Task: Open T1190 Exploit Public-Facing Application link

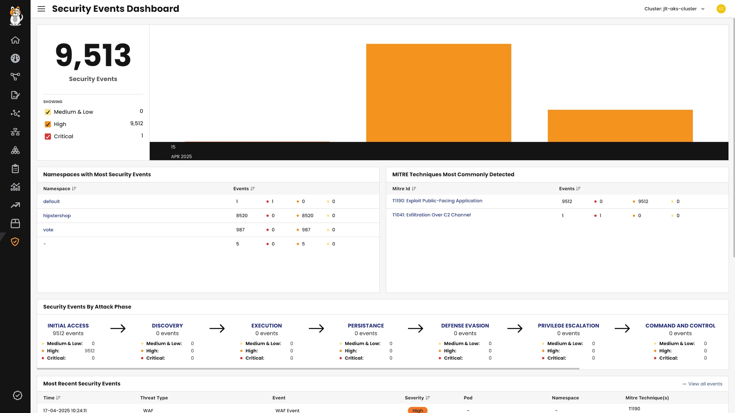Action: pyautogui.click(x=437, y=201)
